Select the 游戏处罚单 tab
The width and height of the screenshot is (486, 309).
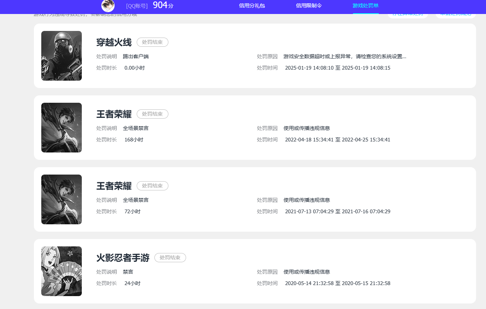pos(365,6)
